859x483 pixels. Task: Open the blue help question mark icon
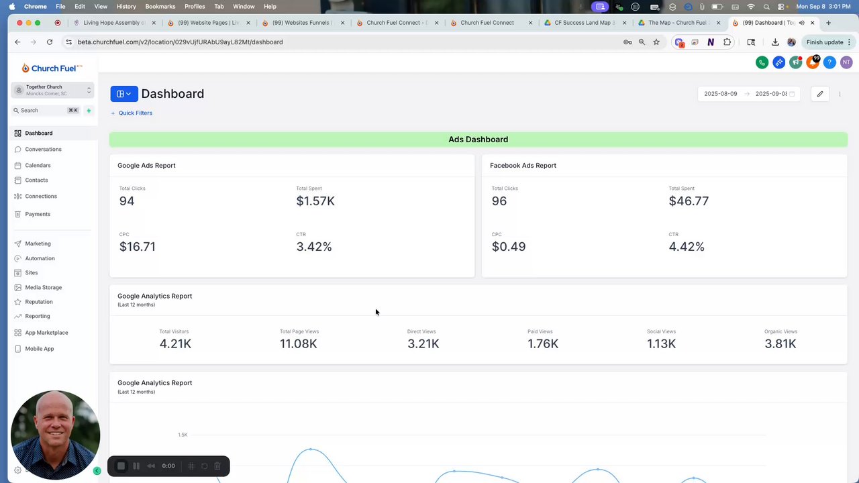pos(829,62)
